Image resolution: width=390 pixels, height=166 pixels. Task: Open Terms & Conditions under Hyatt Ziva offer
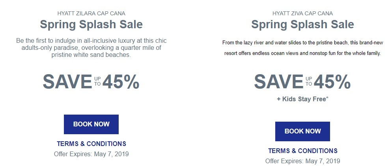[x=303, y=151]
